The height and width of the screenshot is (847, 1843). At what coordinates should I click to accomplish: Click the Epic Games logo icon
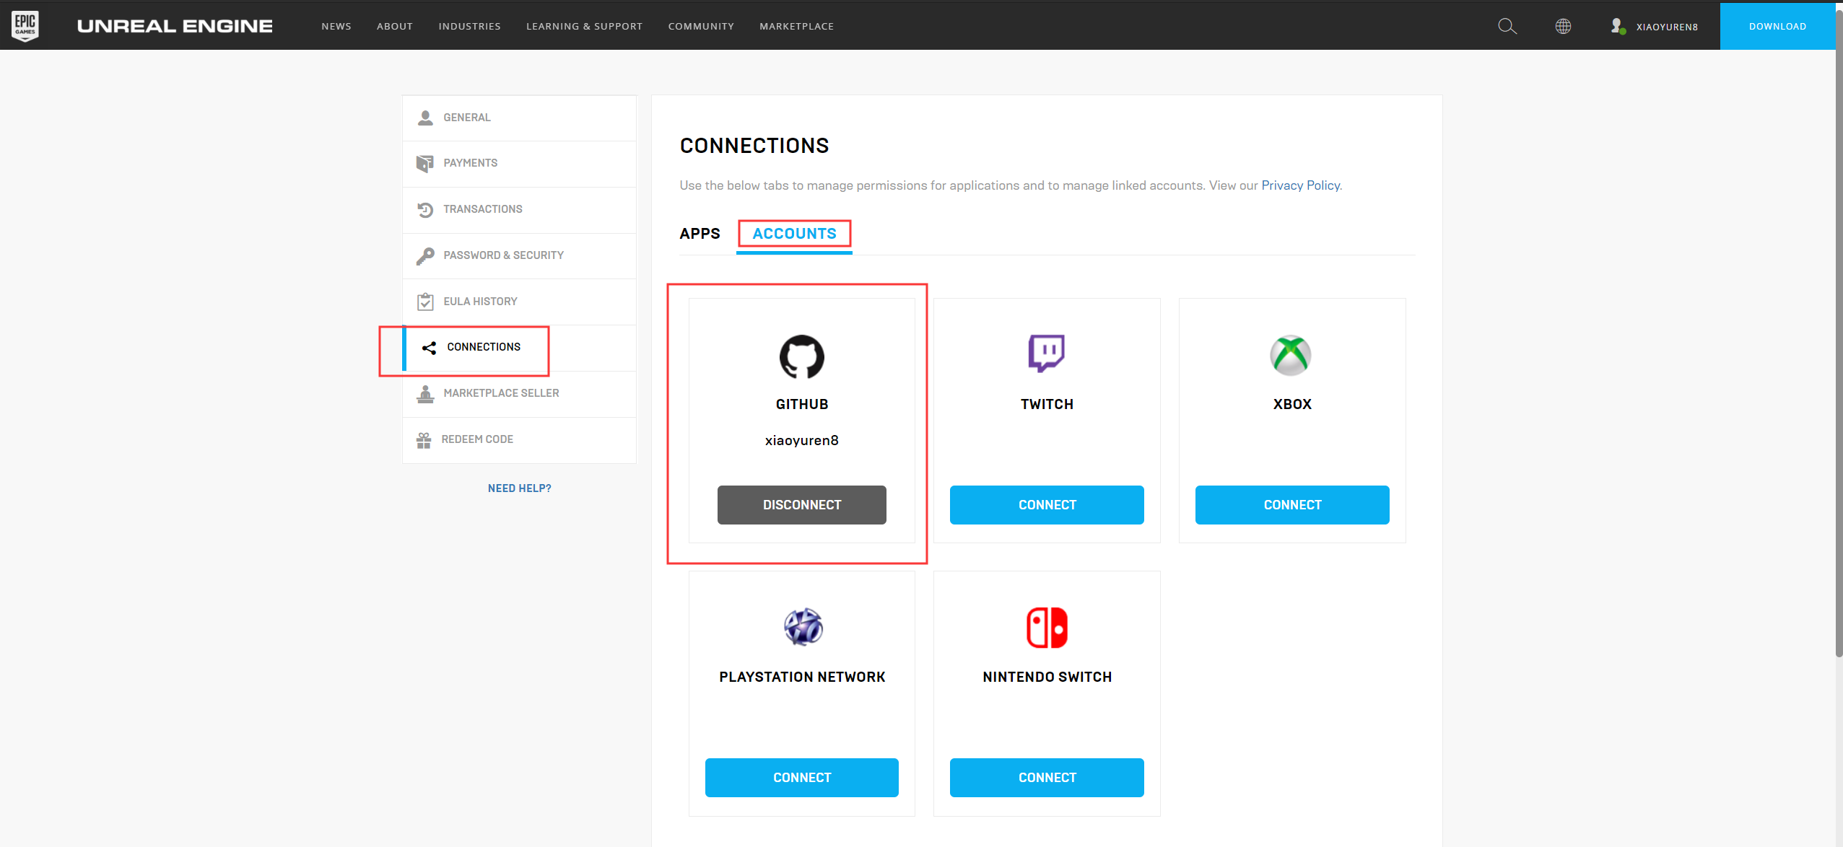[x=25, y=26]
